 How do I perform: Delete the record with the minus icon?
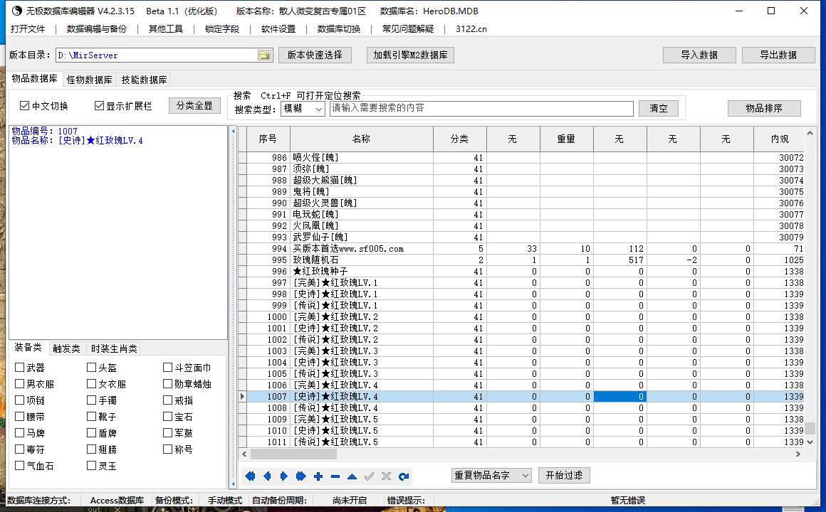pos(335,476)
